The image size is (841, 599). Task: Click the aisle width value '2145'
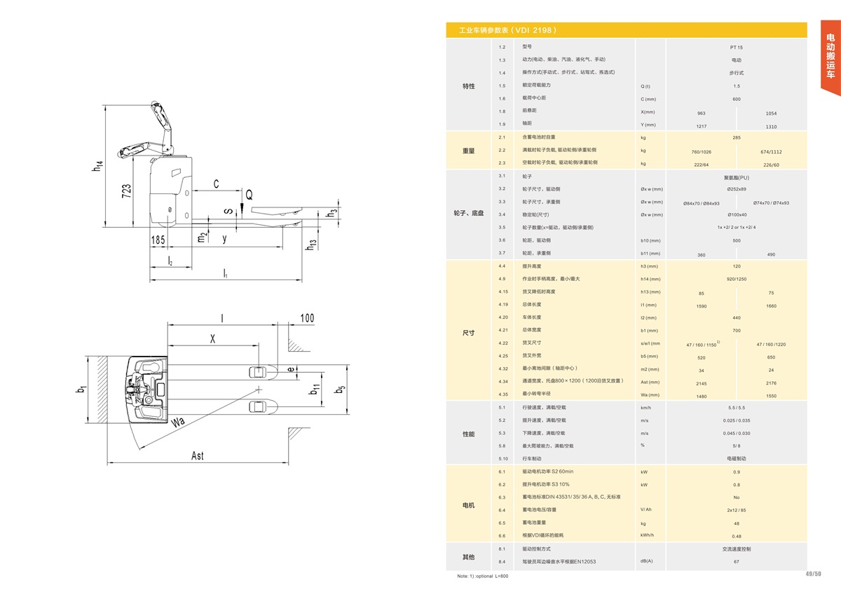pyautogui.click(x=702, y=384)
